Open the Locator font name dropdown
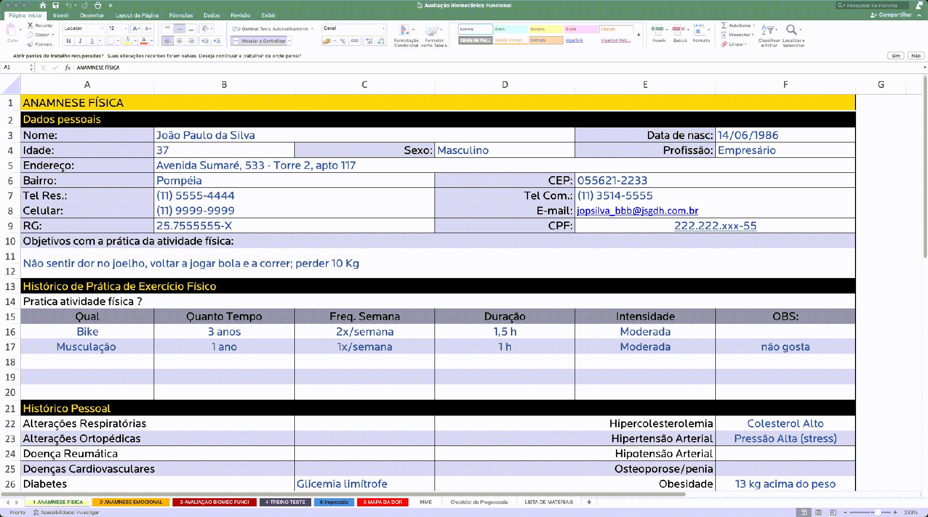The image size is (928, 517). point(102,28)
